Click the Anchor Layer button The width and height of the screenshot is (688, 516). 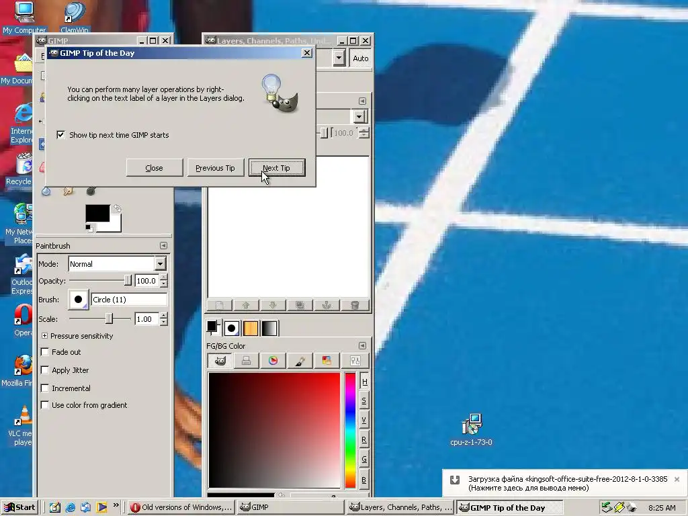click(327, 305)
